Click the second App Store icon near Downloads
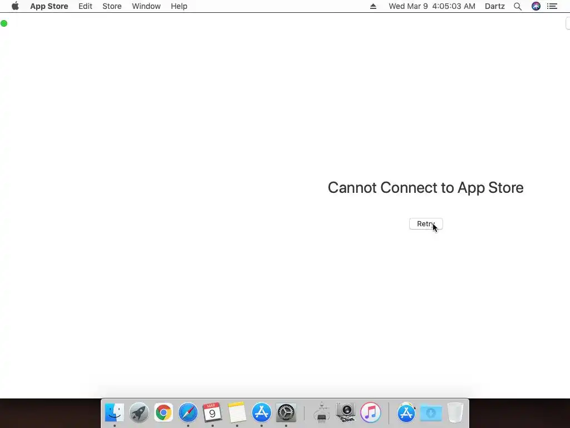 coord(406,413)
